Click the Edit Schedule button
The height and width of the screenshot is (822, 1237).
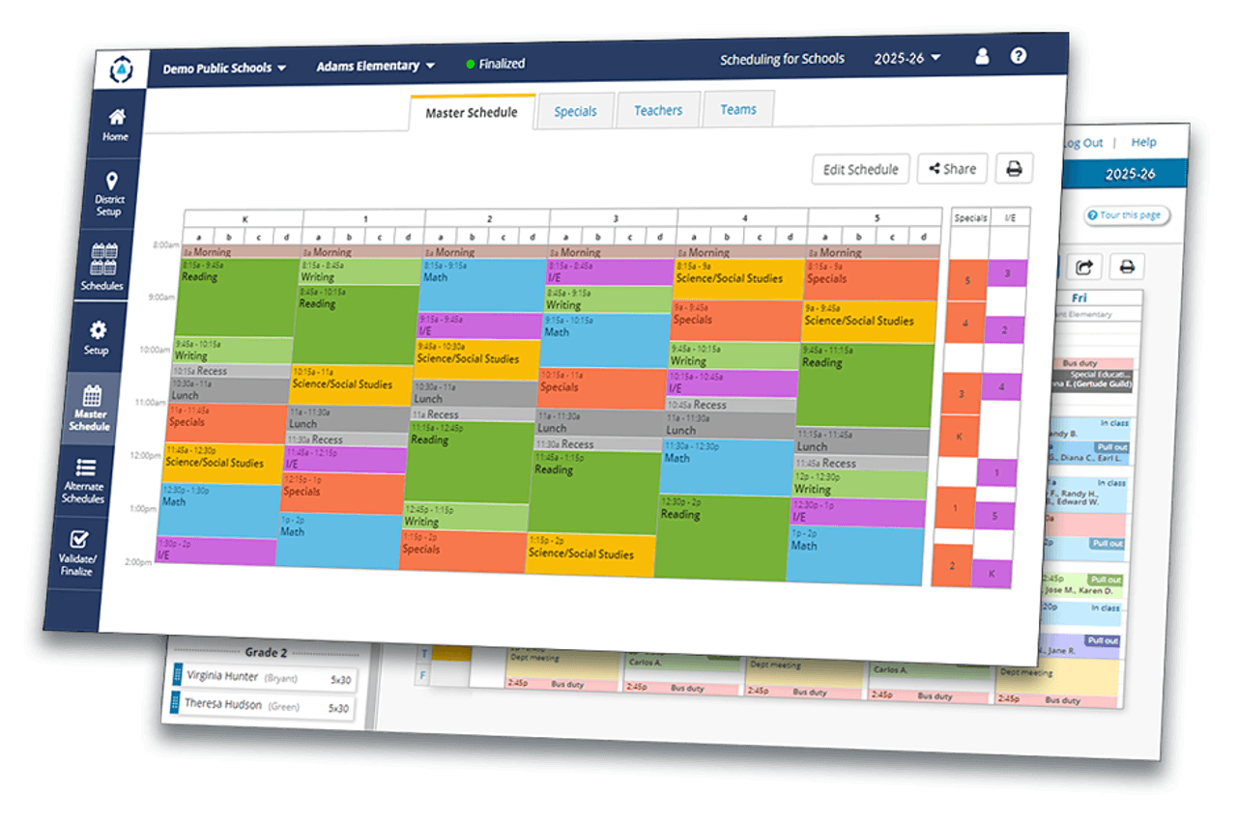click(860, 169)
